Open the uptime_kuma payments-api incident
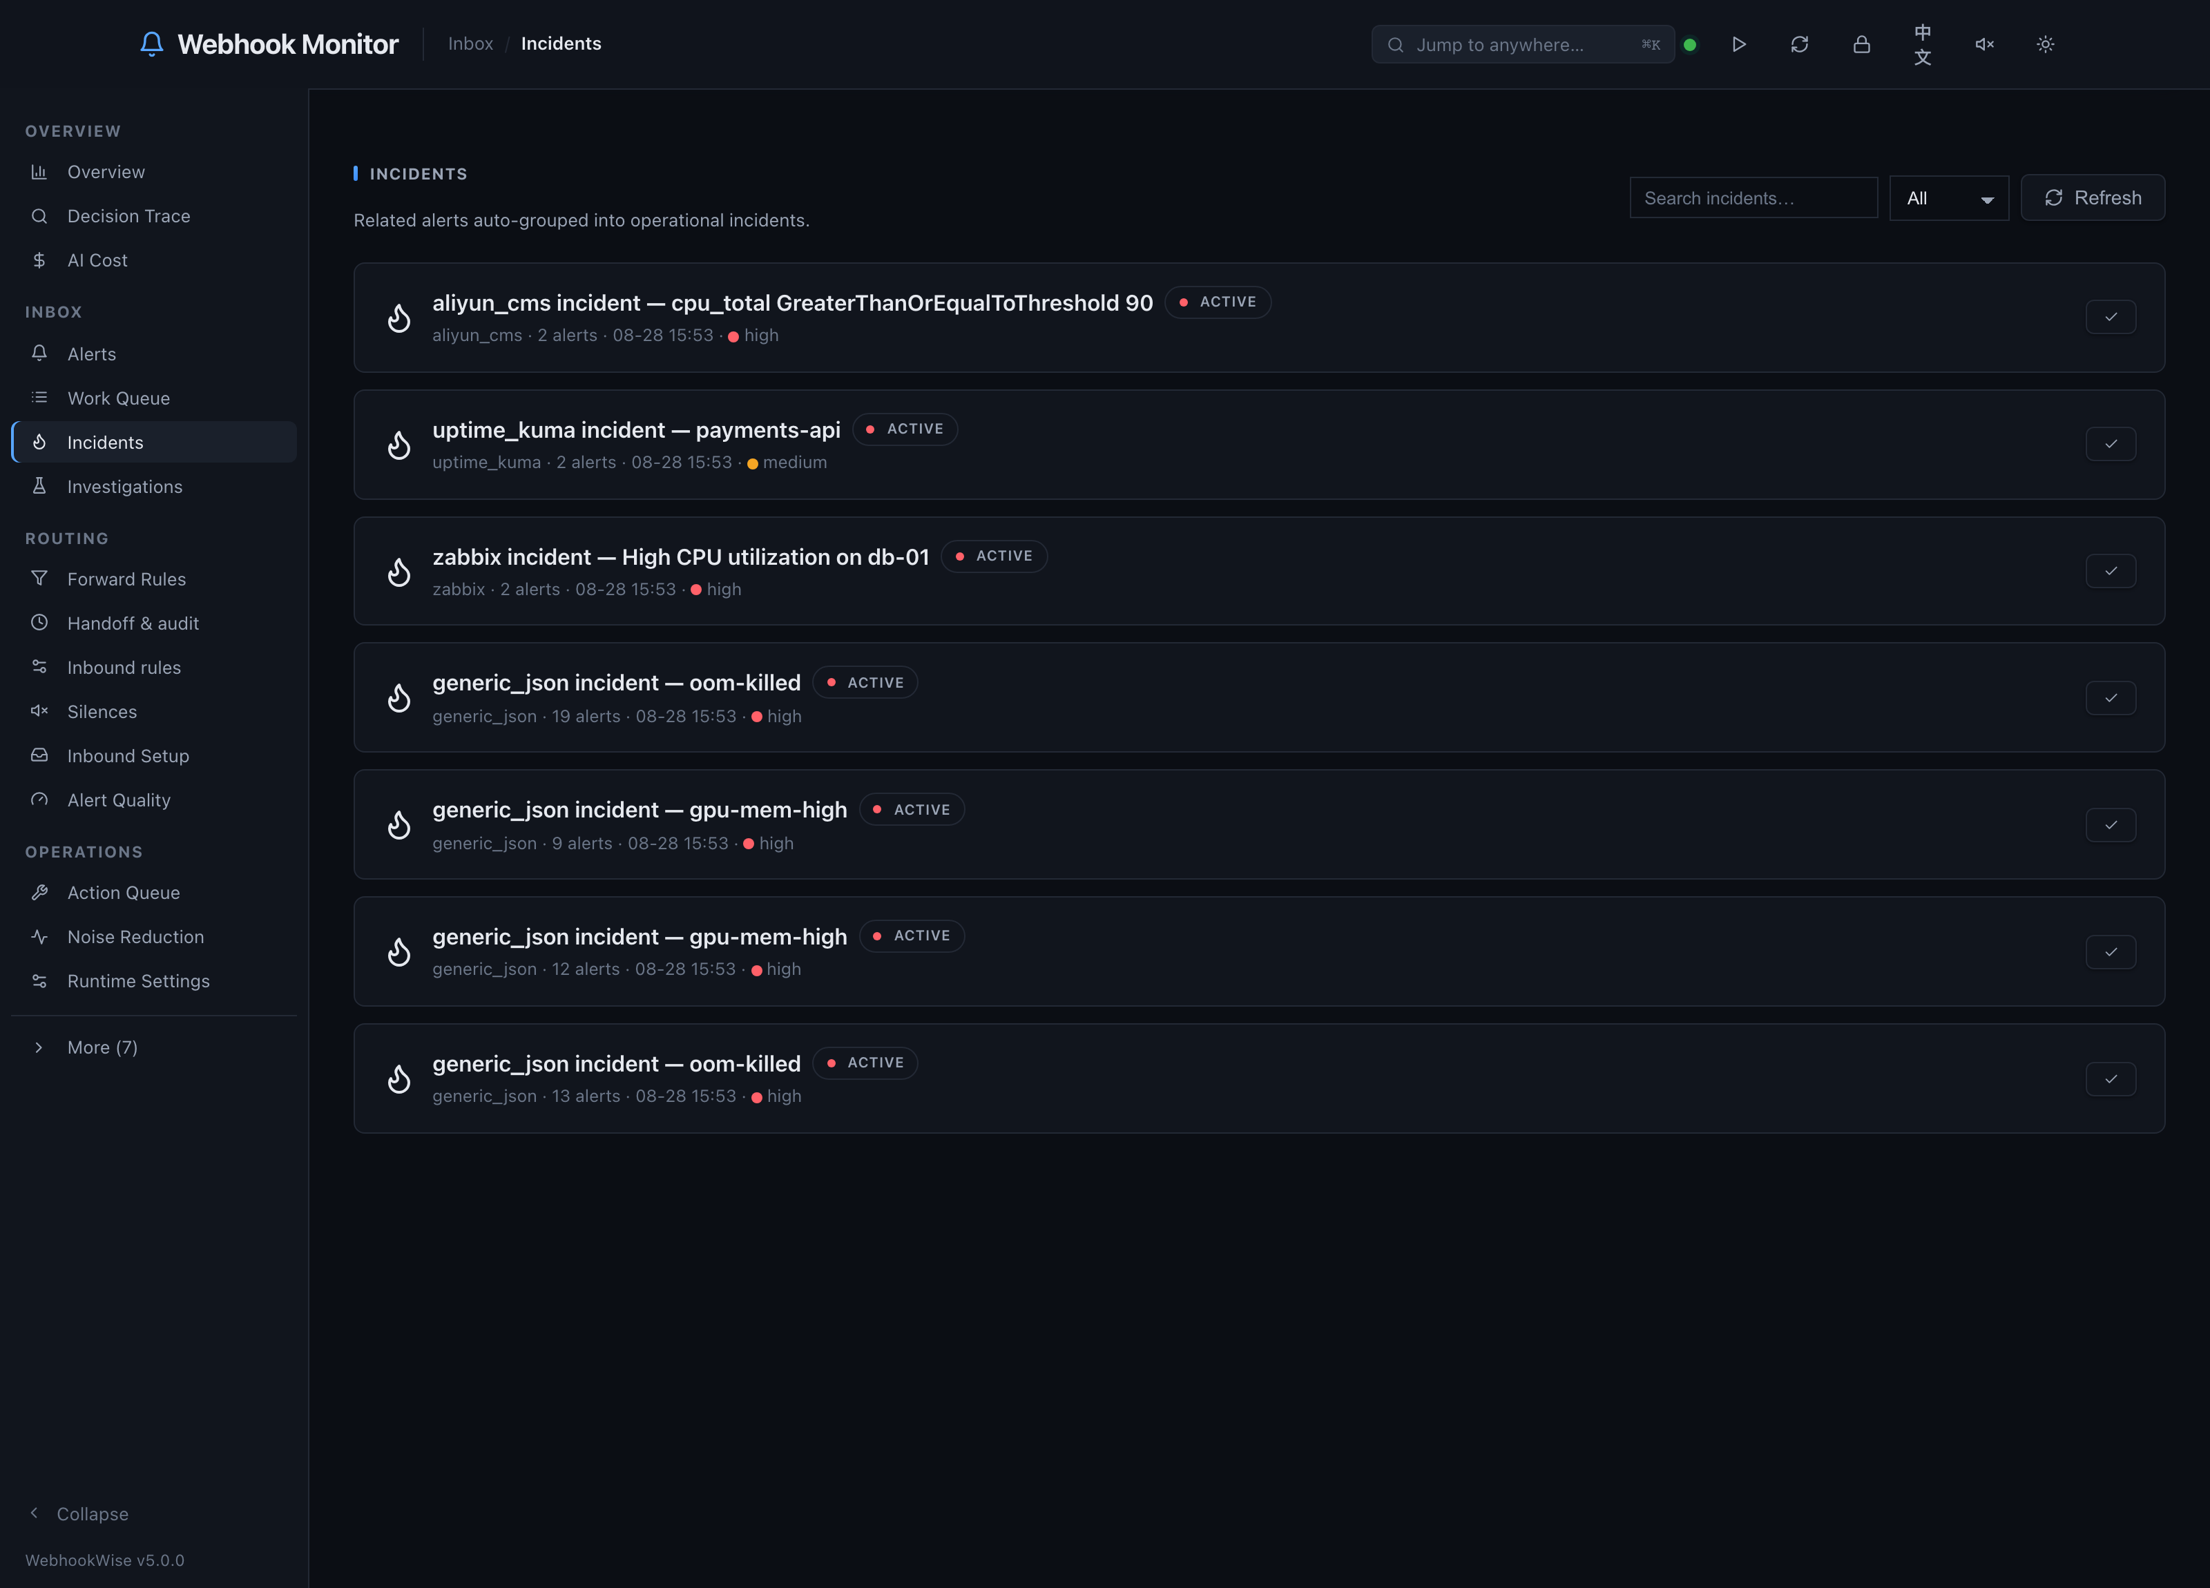This screenshot has width=2210, height=1588. [1259, 444]
